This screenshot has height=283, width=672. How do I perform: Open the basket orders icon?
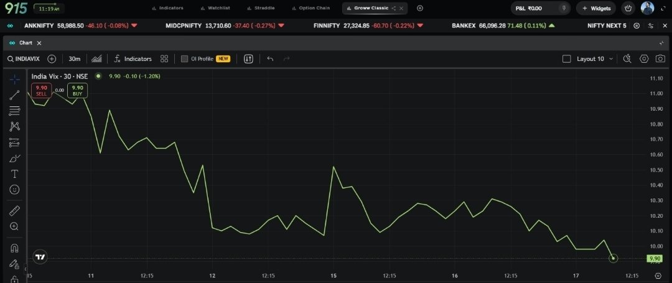pyautogui.click(x=628, y=8)
